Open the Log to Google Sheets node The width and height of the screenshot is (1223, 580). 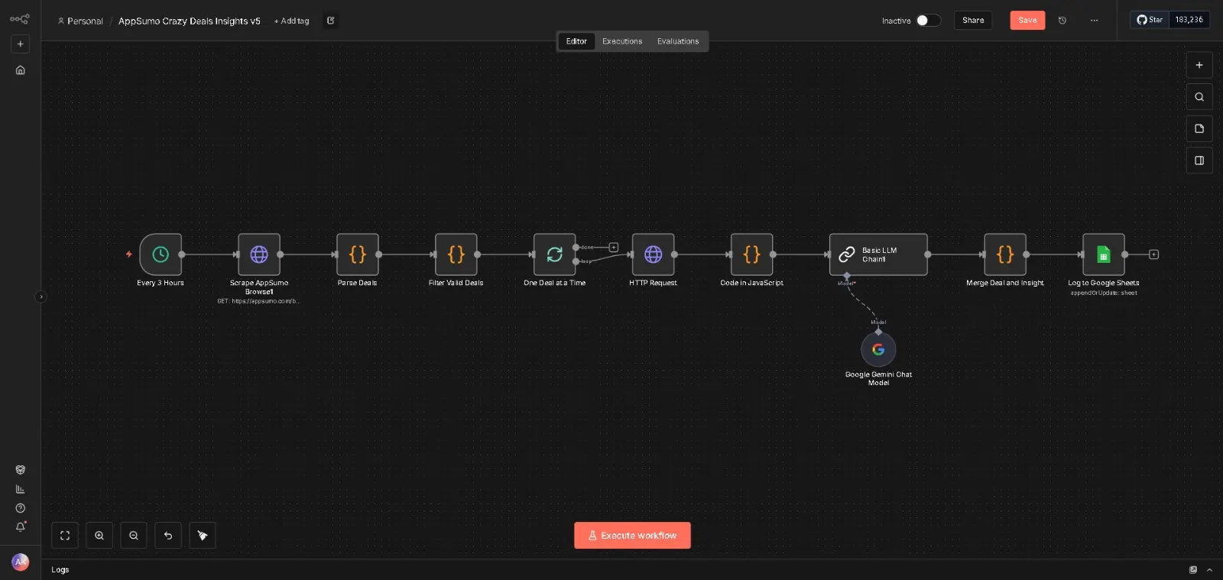click(1104, 254)
